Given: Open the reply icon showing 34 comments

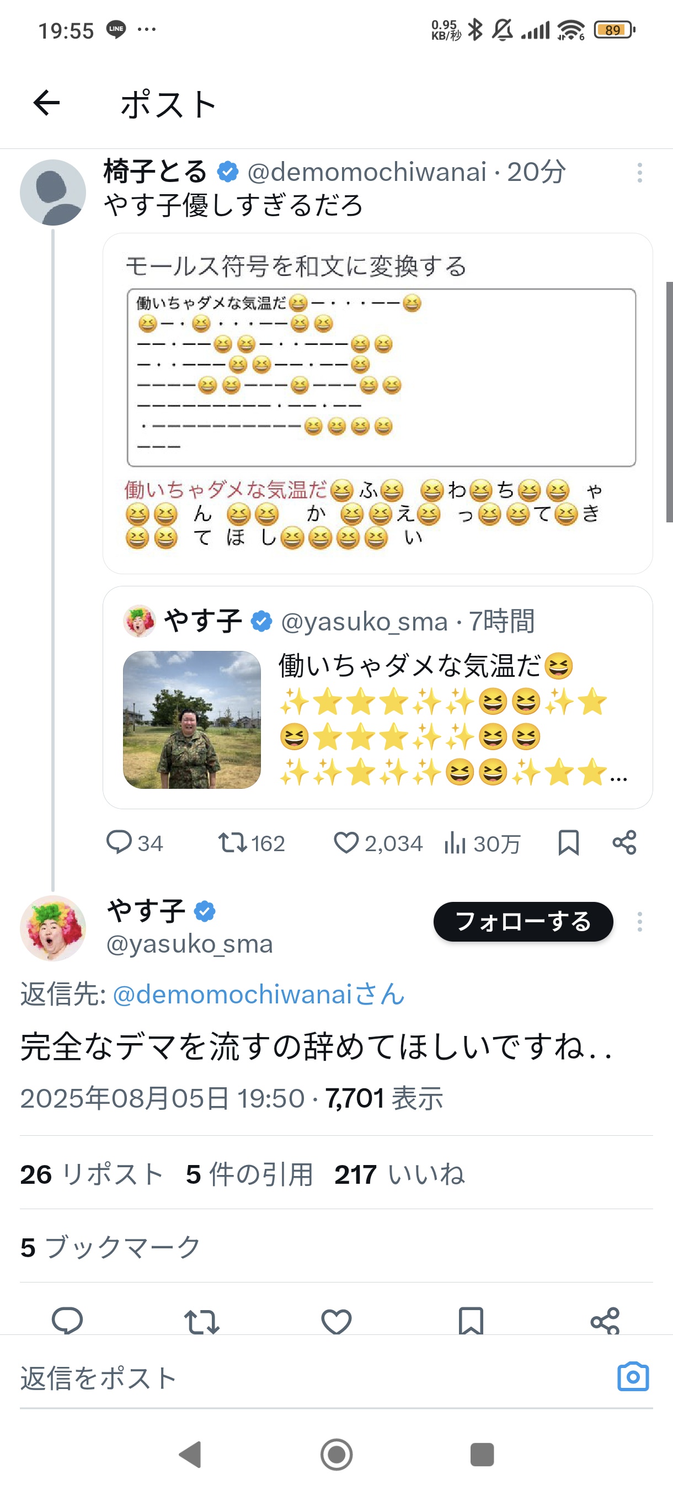Looking at the screenshot, I should (134, 843).
